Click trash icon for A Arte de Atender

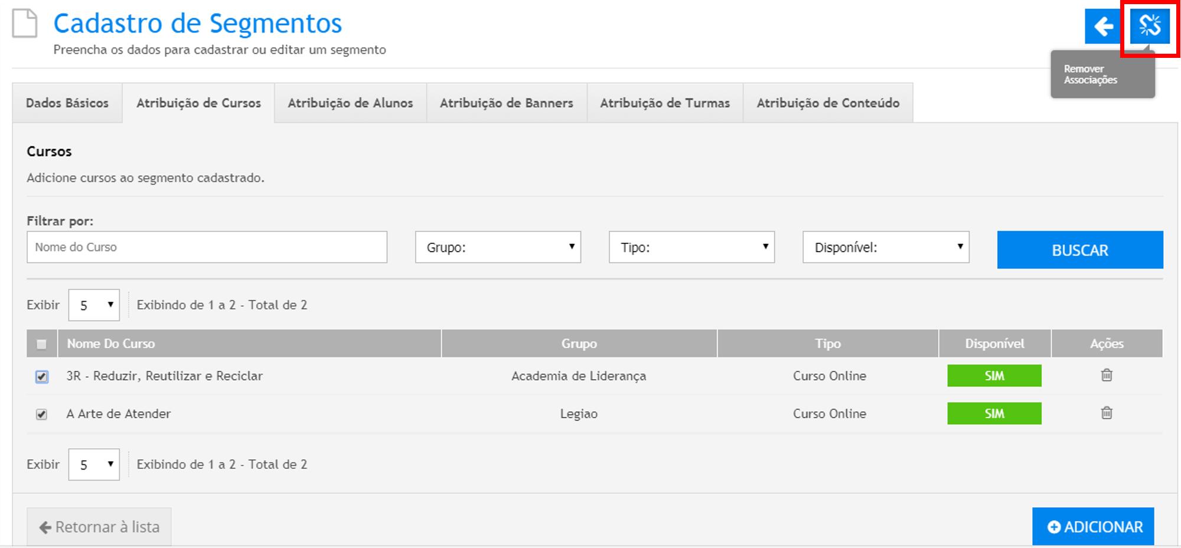click(1107, 413)
